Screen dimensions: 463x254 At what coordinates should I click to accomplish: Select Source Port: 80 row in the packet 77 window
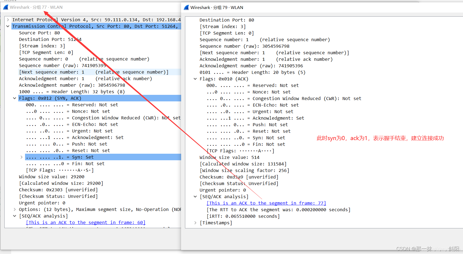tap(39, 33)
